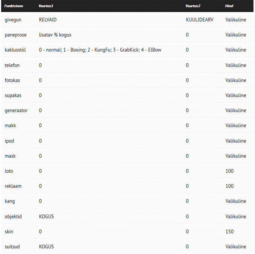The height and width of the screenshot is (254, 255).
Task: Click the skin price value 150
Action: pyautogui.click(x=229, y=231)
